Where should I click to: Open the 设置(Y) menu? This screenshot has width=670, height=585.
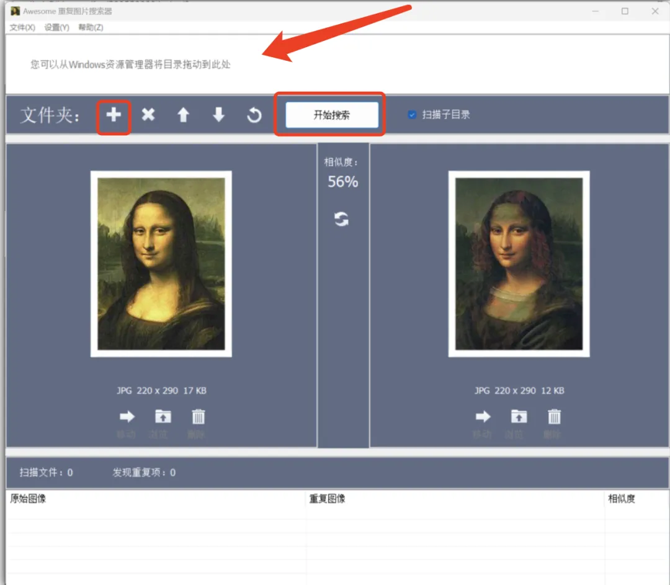pos(57,27)
